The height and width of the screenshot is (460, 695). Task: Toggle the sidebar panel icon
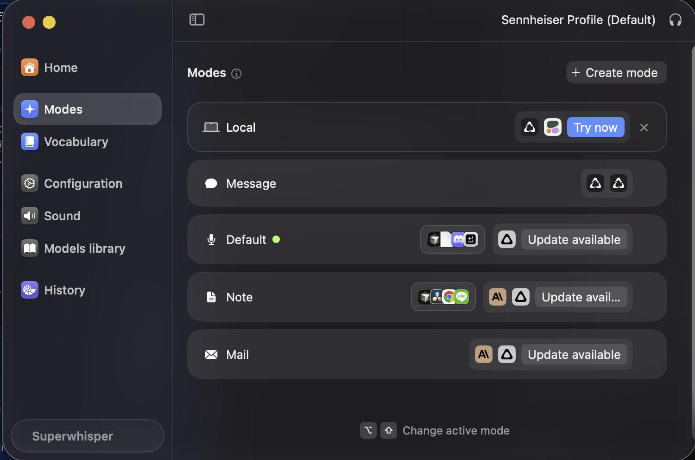coord(197,19)
